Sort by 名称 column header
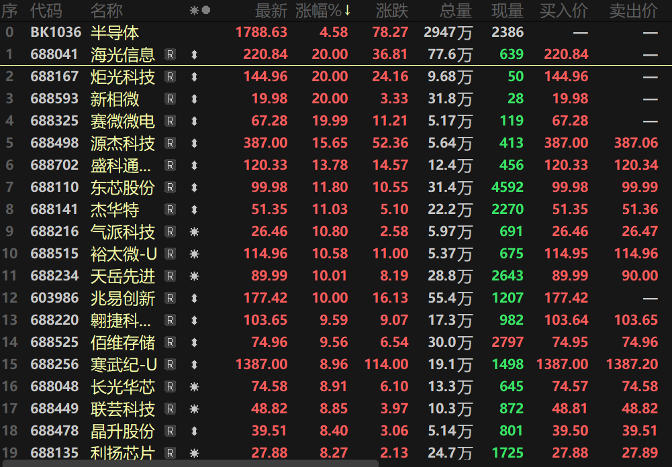 107,11
